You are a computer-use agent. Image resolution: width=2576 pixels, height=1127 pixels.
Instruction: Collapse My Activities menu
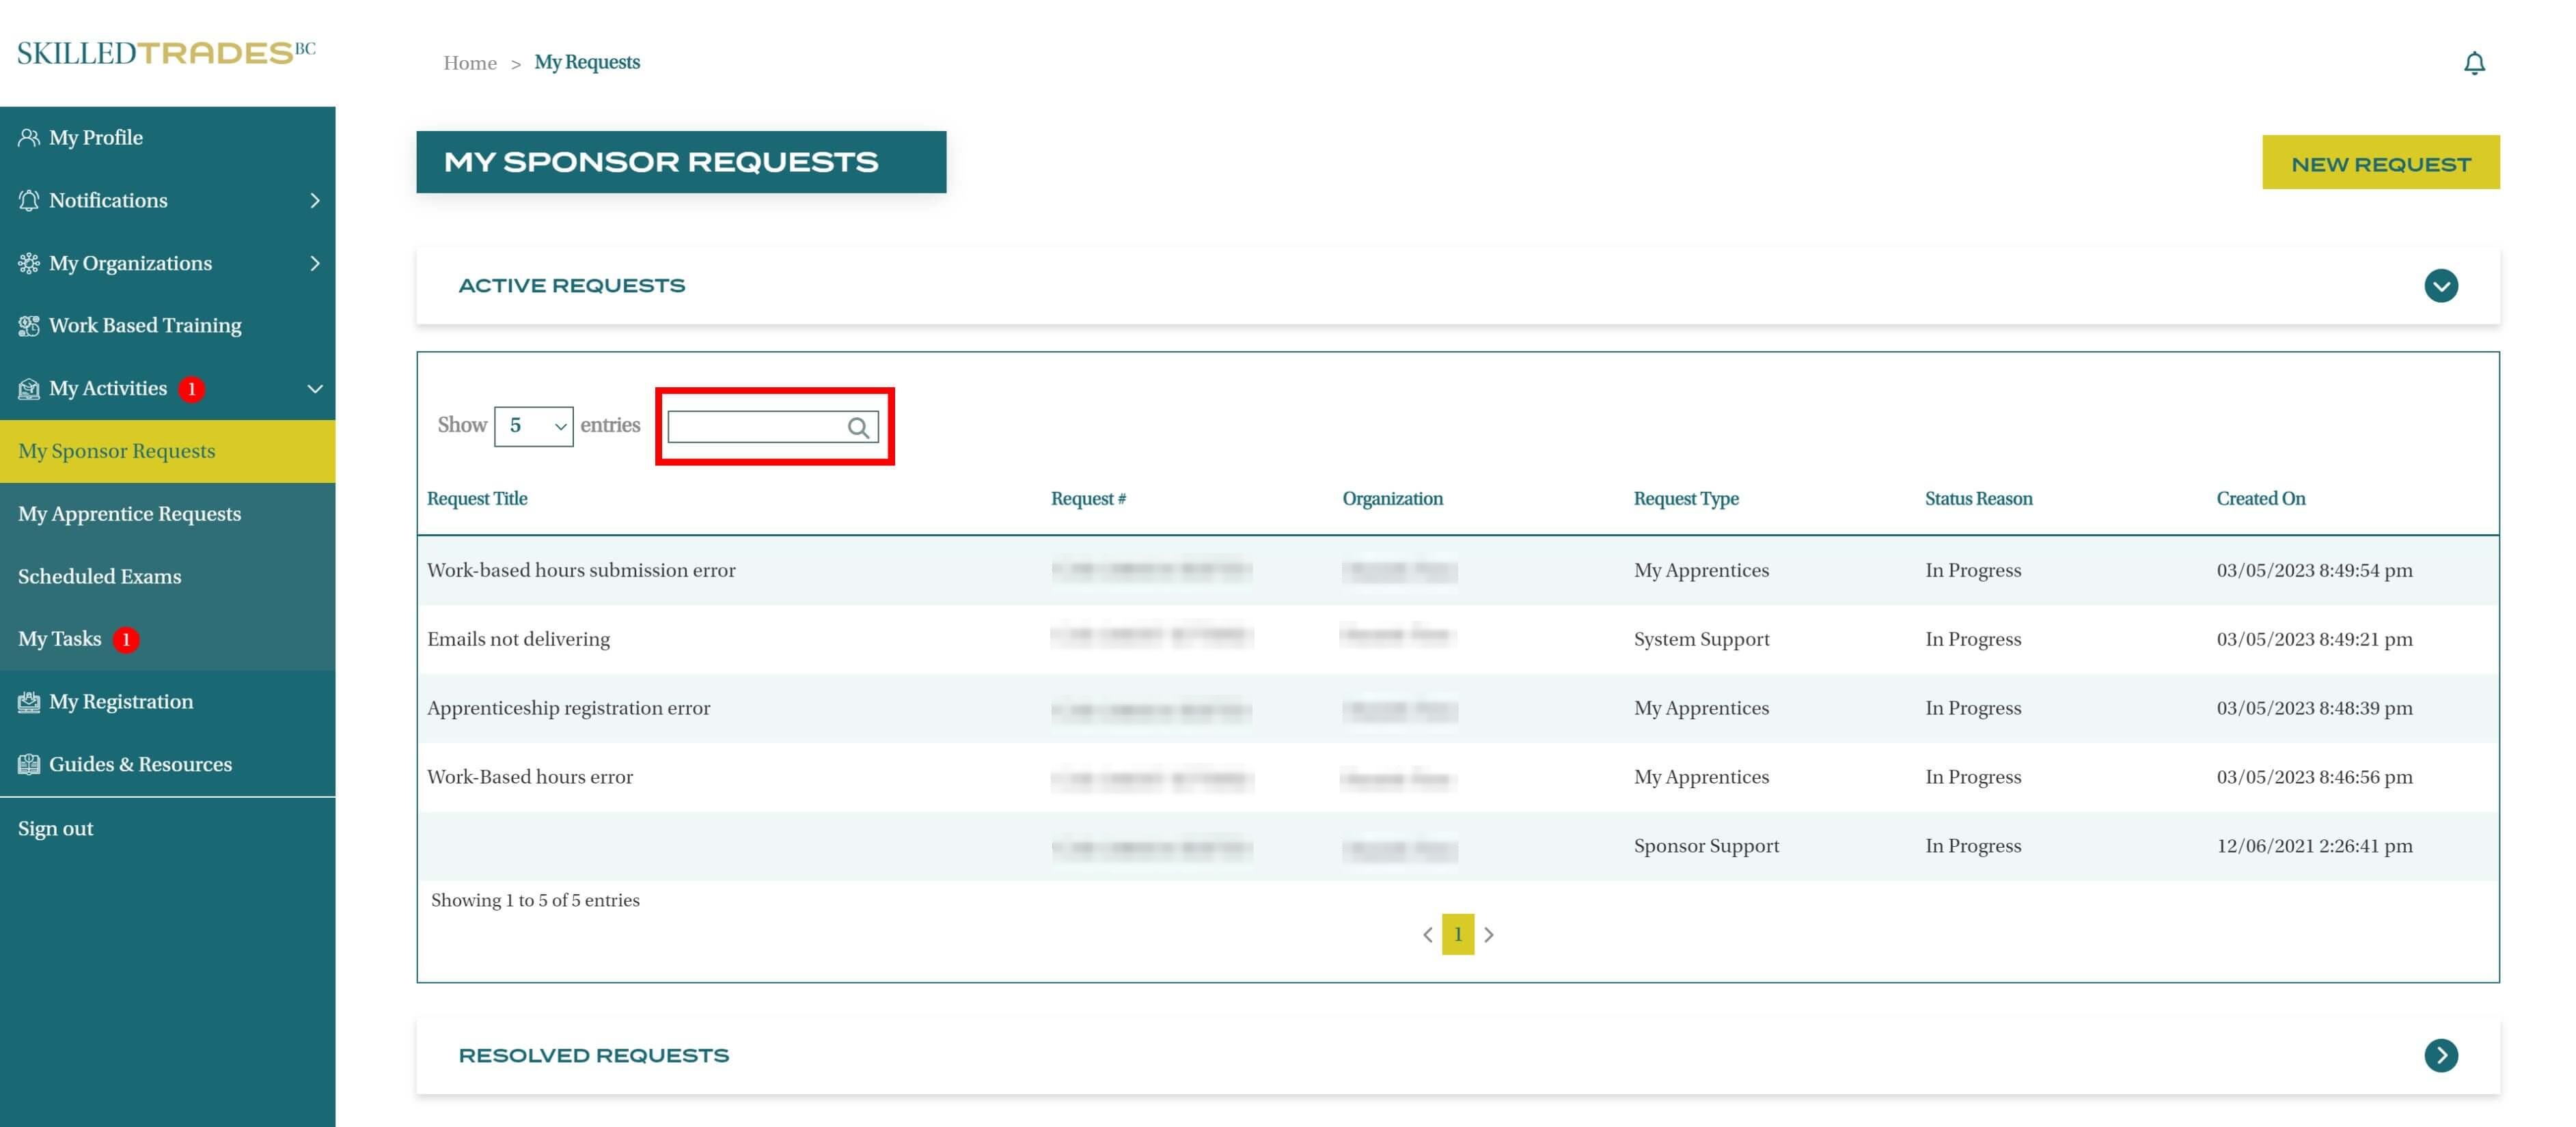pos(314,388)
